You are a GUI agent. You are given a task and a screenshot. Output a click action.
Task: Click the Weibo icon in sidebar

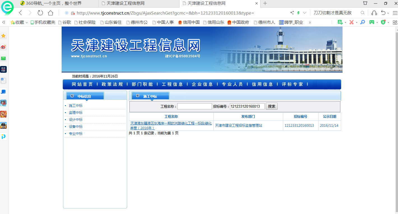(x=3, y=47)
